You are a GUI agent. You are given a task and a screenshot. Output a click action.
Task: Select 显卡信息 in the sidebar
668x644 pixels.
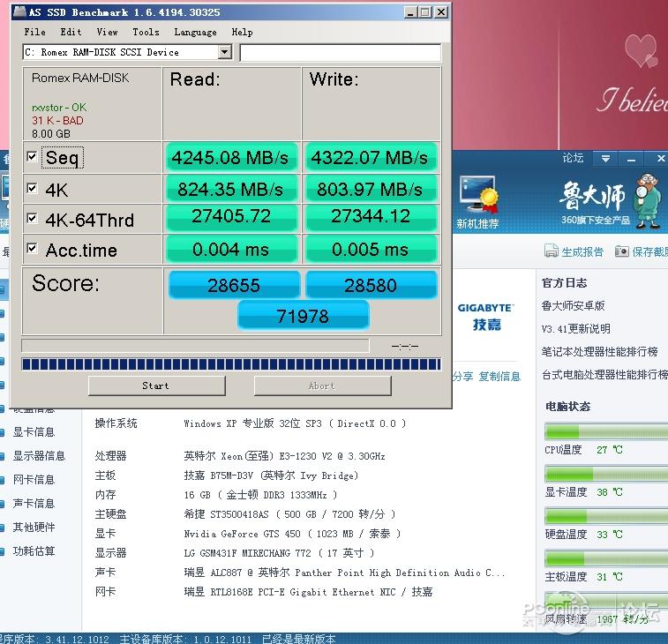click(x=34, y=432)
